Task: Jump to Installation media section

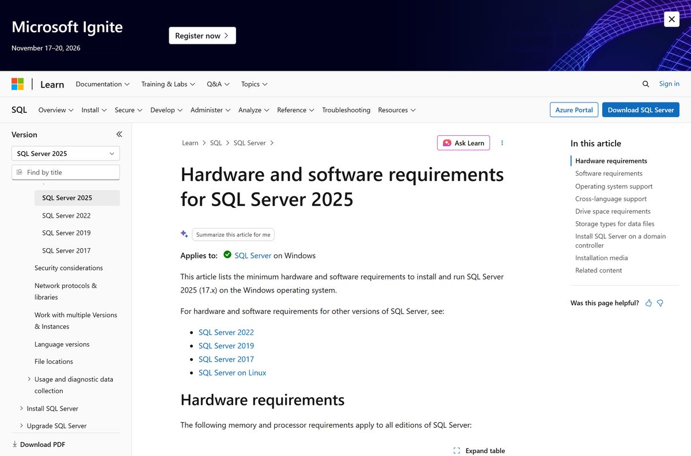Action: pos(602,258)
